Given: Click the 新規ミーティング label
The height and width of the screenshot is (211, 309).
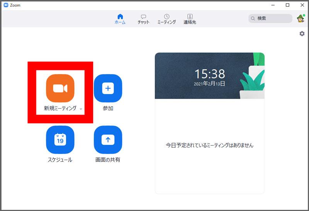Looking at the screenshot, I should [60, 108].
